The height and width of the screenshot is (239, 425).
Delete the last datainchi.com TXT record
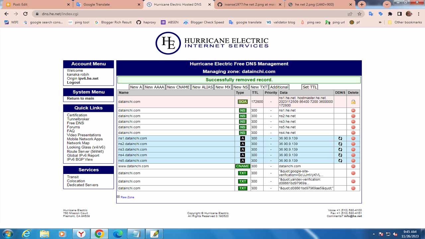click(x=353, y=188)
